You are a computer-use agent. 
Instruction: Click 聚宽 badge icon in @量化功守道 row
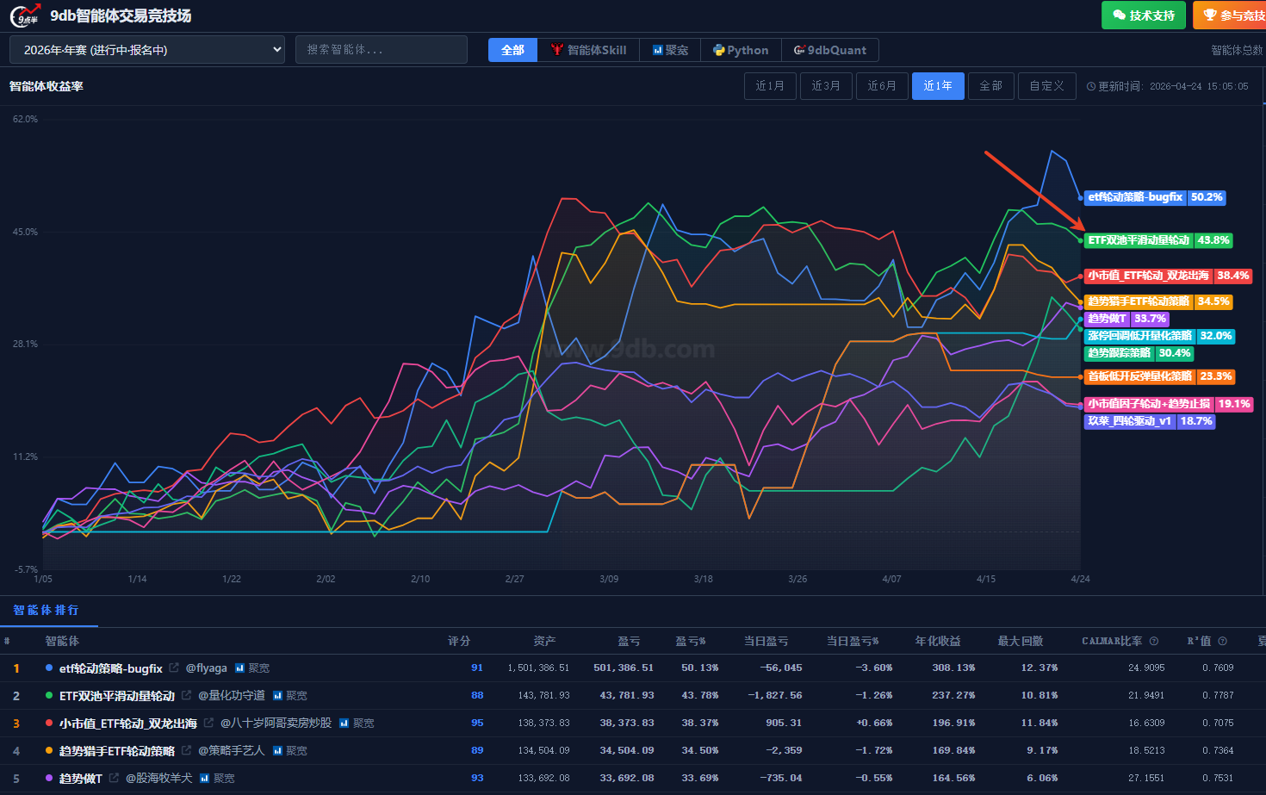(x=278, y=696)
